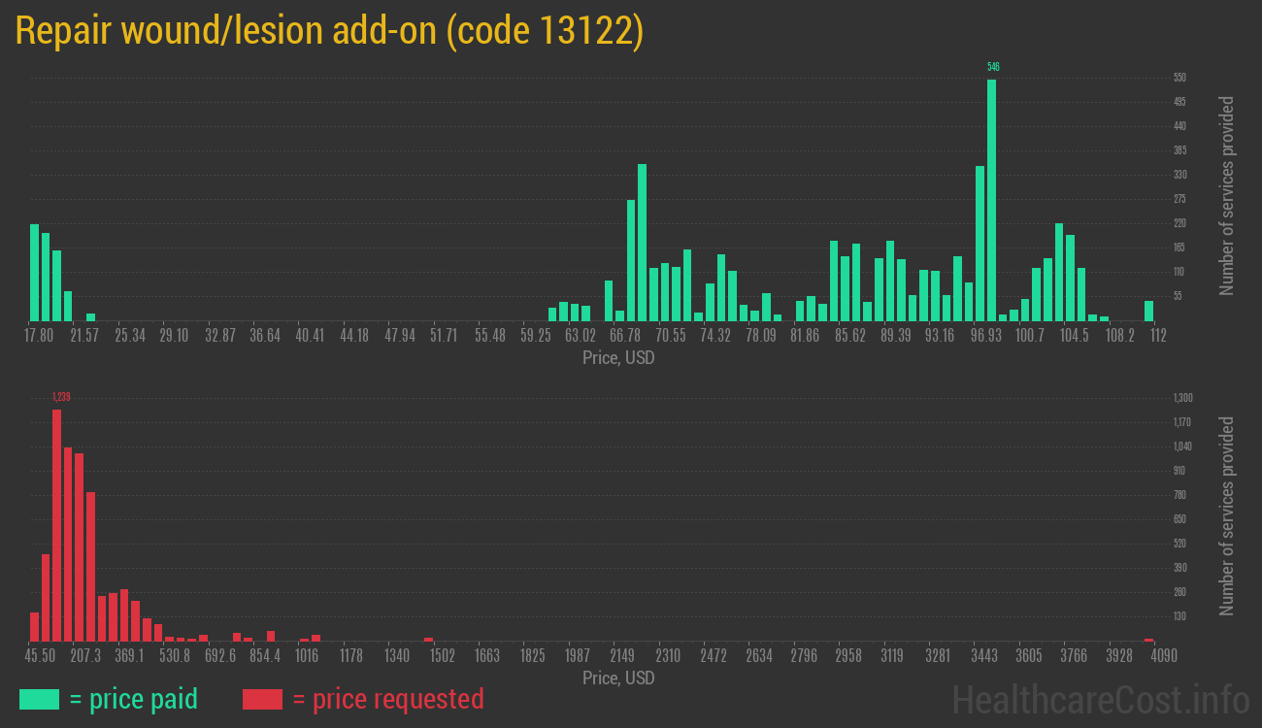This screenshot has height=728, width=1262.
Task: Click the green price paid legend swatch
Action: 39,699
